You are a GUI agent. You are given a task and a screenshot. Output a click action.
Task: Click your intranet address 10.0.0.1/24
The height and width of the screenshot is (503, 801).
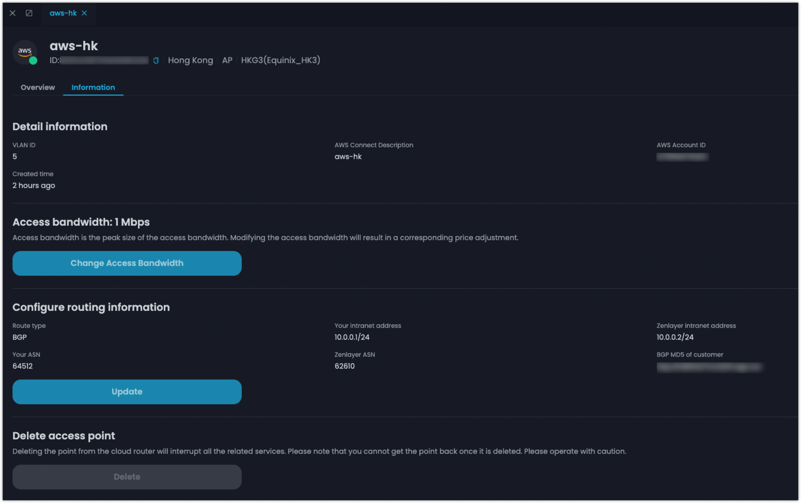pos(352,337)
